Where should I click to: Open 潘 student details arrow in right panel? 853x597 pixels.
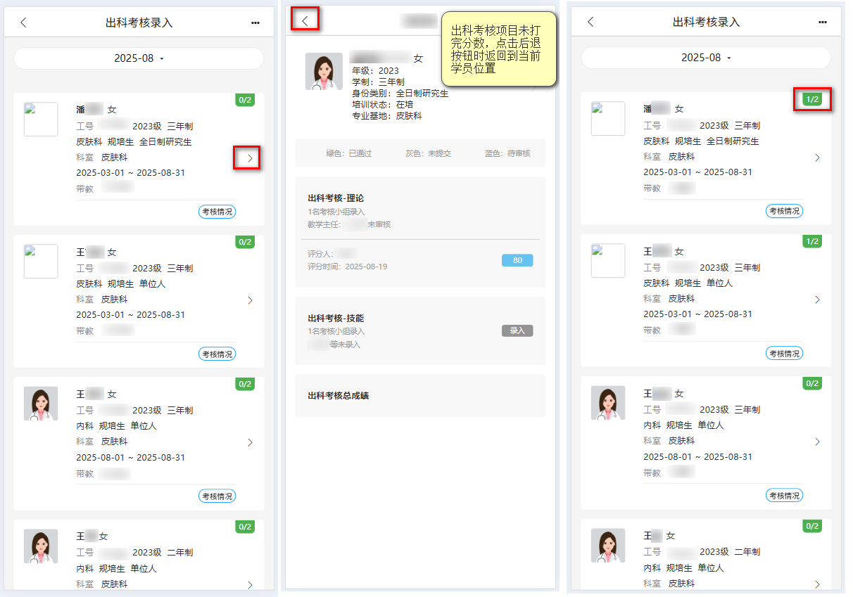coord(817,158)
